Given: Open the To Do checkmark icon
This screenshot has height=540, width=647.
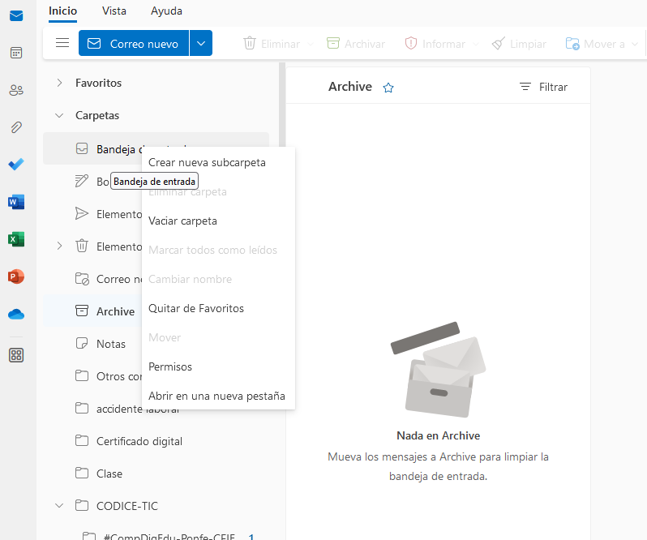Looking at the screenshot, I should 16,164.
